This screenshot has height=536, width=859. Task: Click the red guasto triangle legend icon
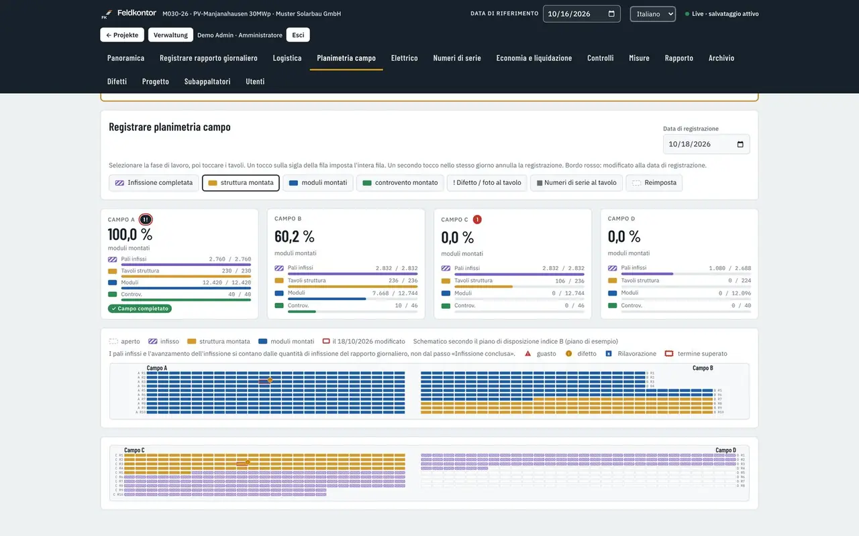coord(528,353)
